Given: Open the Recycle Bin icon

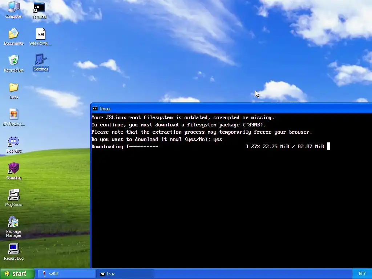Looking at the screenshot, I should [14, 63].
